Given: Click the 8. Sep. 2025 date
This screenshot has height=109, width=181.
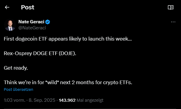Looking at the screenshot, I should (42, 100).
